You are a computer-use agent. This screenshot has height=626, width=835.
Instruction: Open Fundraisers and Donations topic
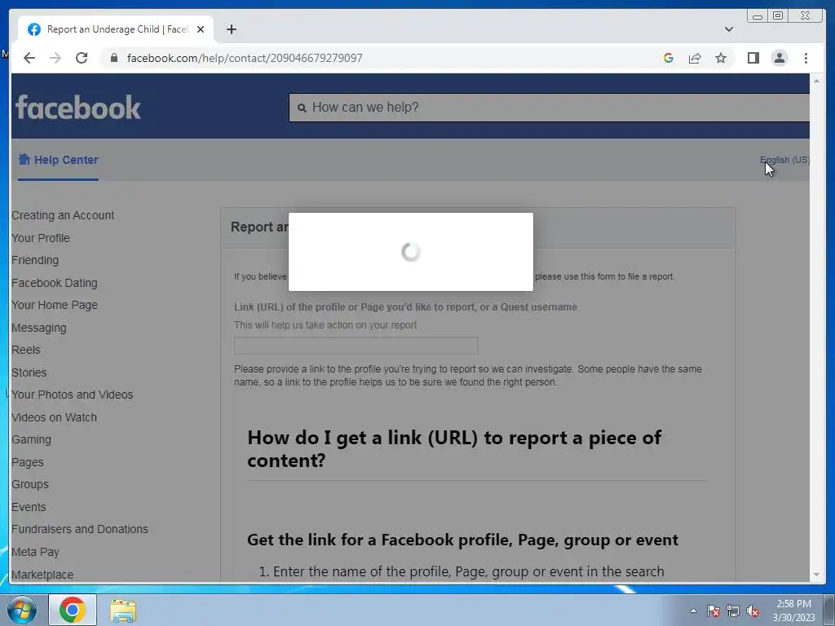pyautogui.click(x=80, y=529)
